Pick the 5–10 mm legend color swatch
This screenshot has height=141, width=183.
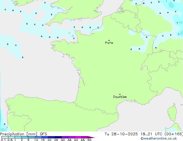click(31, 138)
